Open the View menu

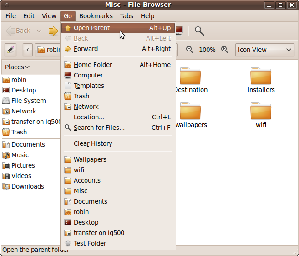(49, 16)
